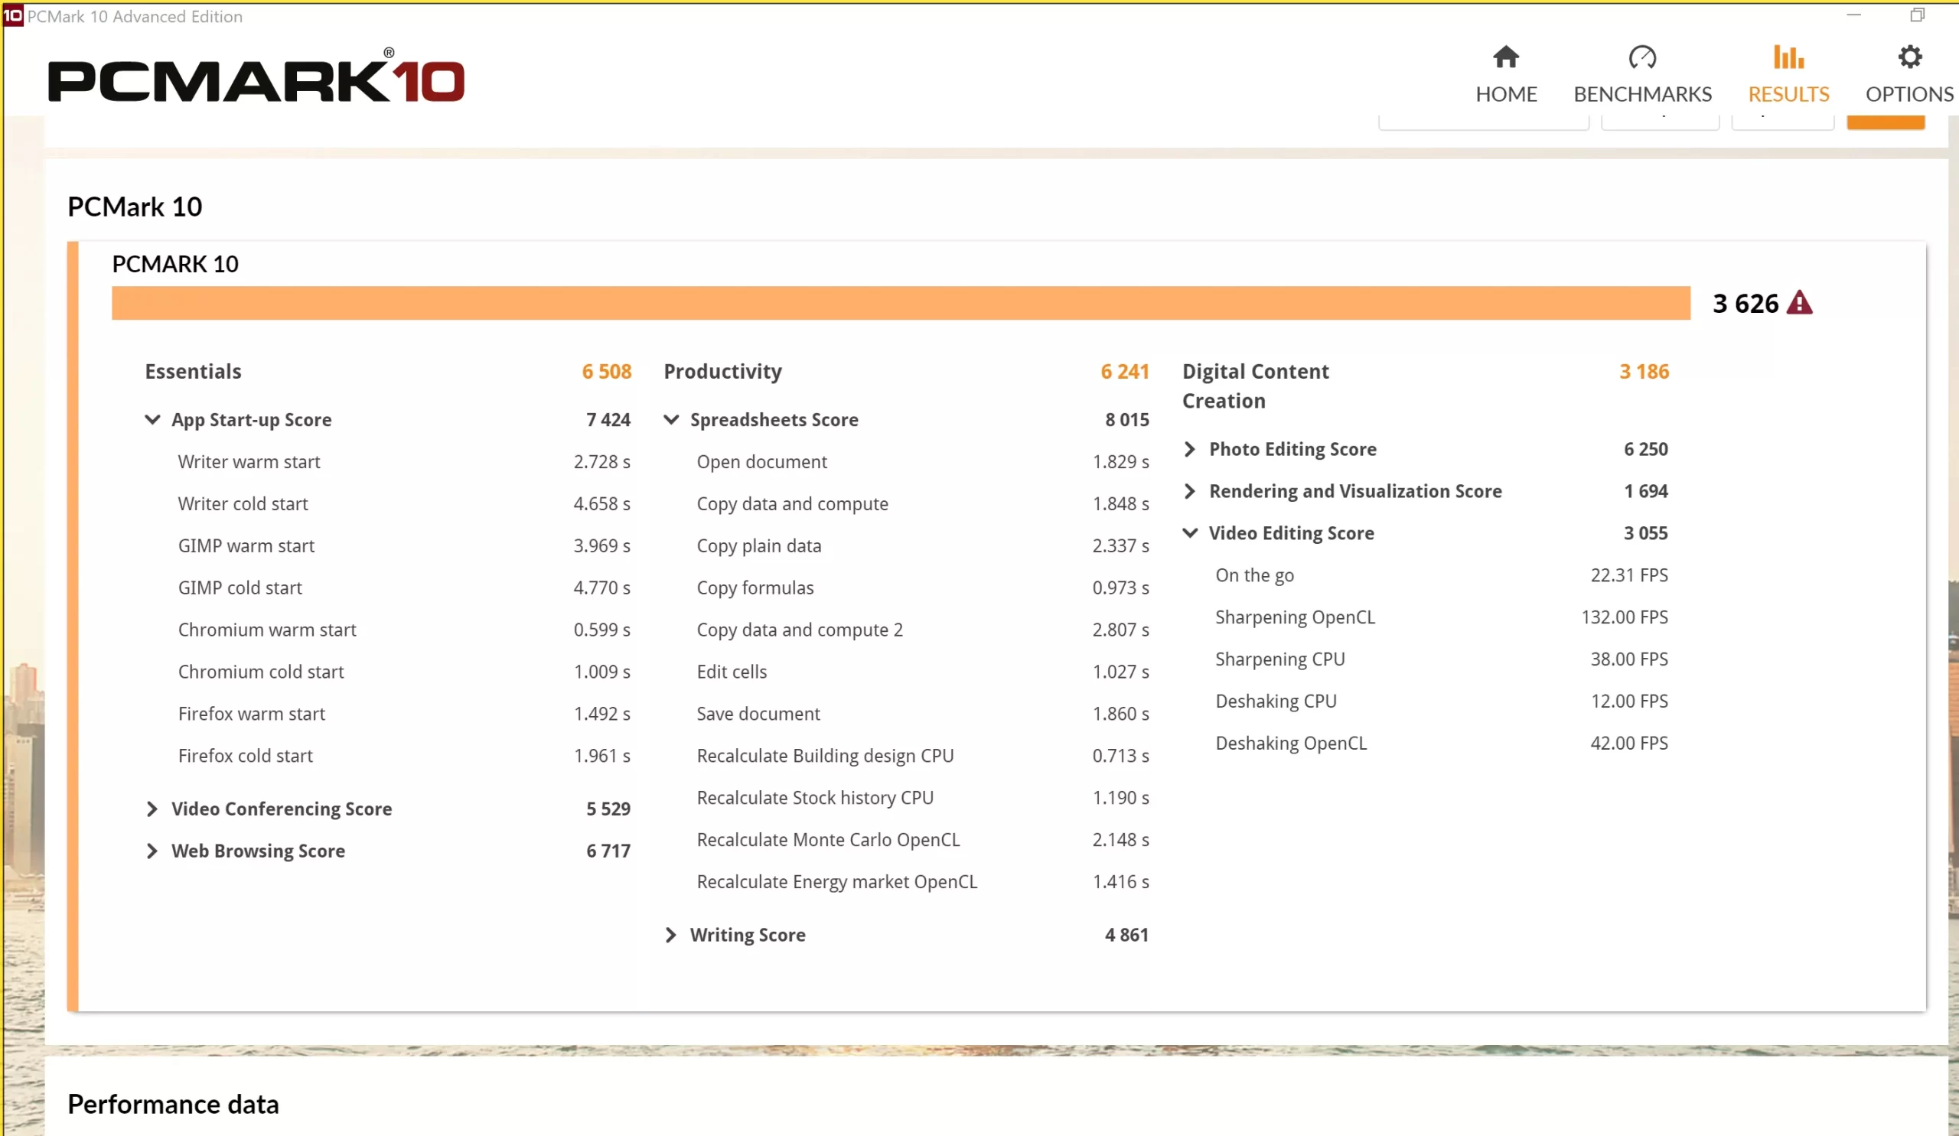
Task: Expand the Video Conferencing Score section
Action: (x=152, y=809)
